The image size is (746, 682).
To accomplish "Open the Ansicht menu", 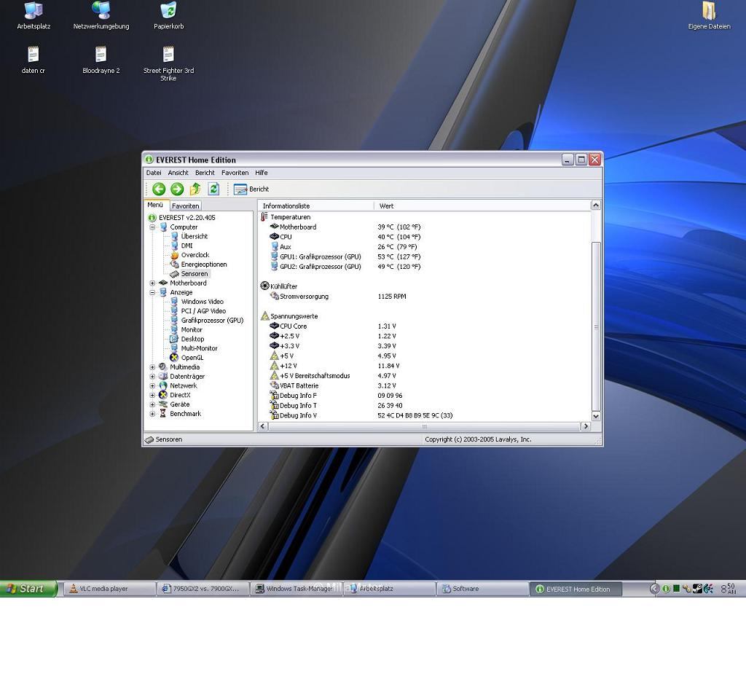I will [178, 173].
